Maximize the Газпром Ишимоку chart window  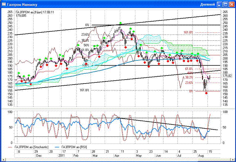click(225, 4)
